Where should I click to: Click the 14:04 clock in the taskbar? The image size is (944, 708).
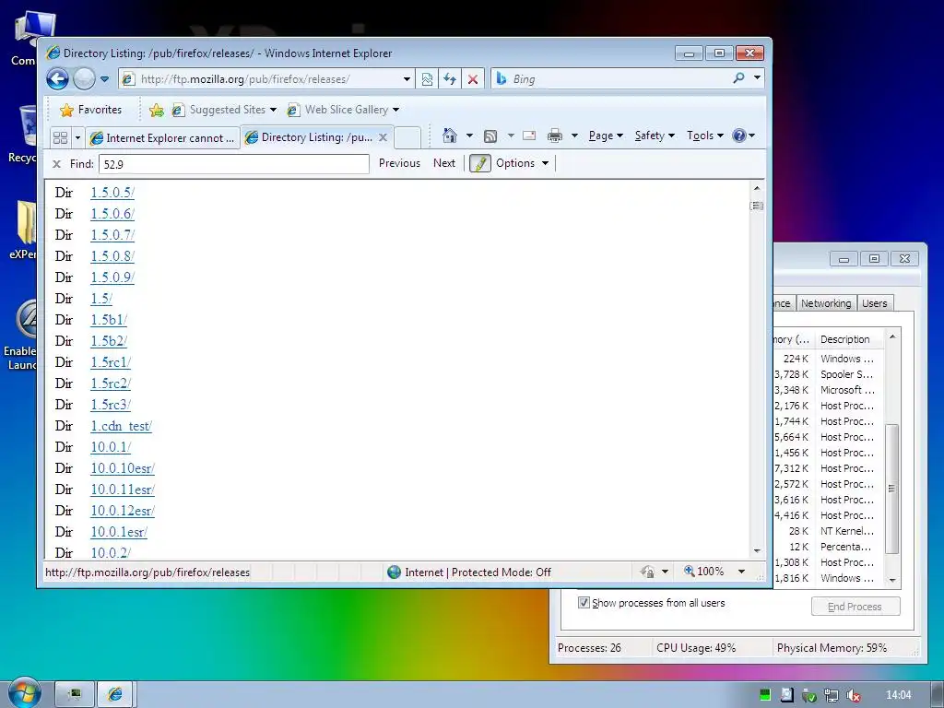pyautogui.click(x=899, y=695)
